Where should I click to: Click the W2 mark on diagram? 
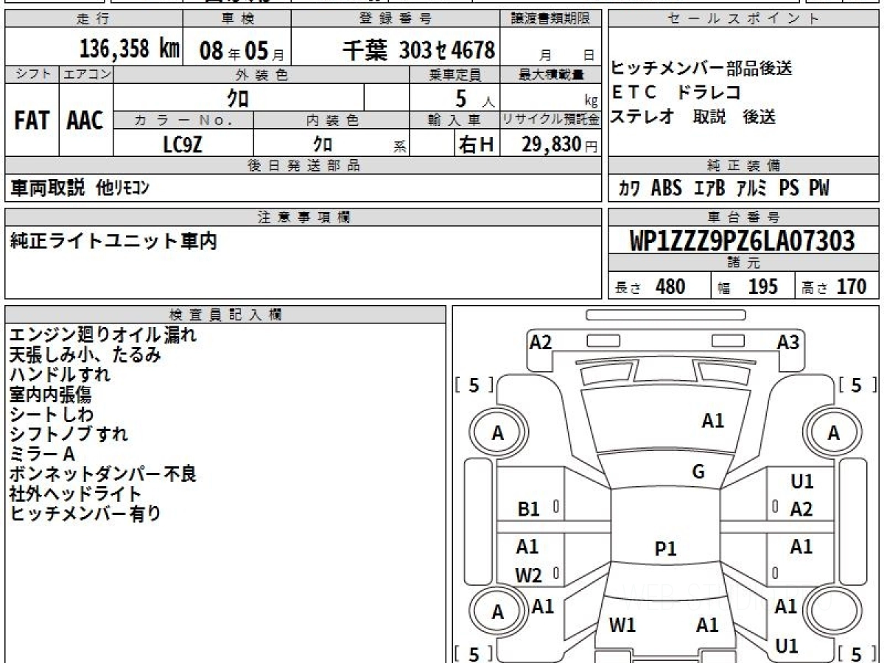[528, 575]
